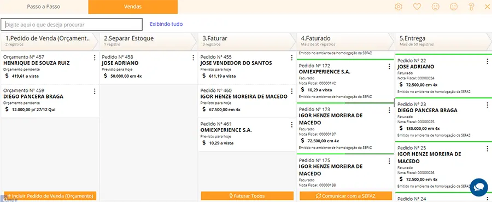Open options menu for Orçamento Nº 459
492x202 pixels.
click(95, 91)
